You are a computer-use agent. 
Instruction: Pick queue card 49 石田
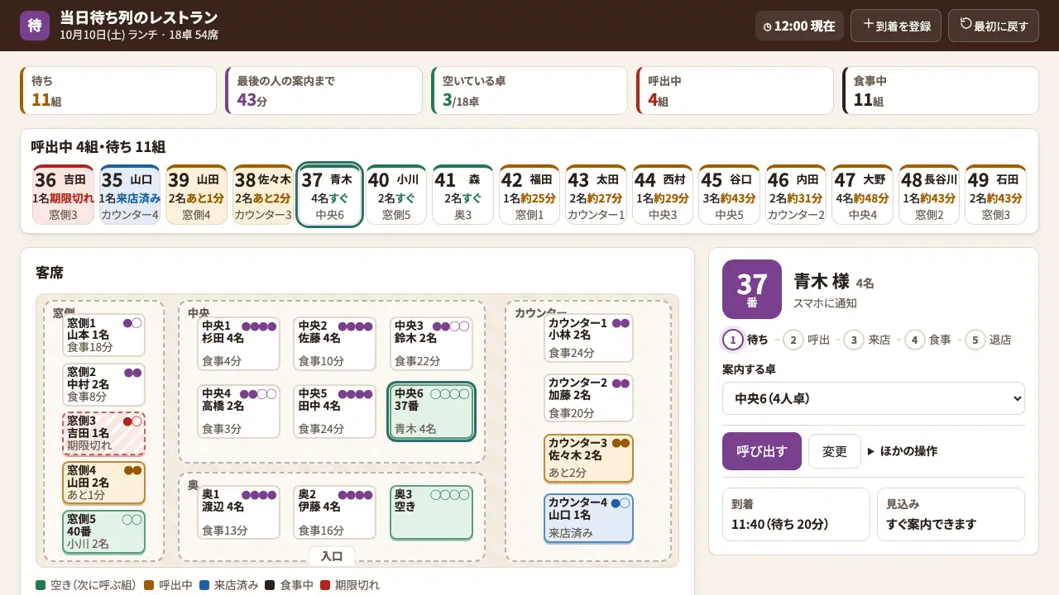click(x=996, y=194)
